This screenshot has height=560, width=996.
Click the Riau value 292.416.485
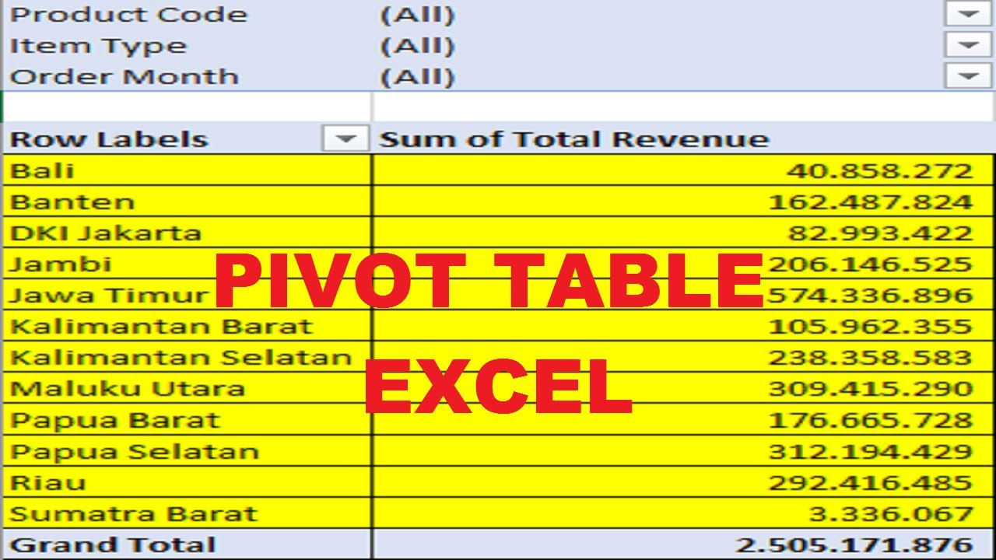click(x=871, y=482)
